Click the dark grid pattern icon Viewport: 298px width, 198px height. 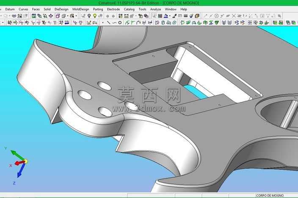coord(160,16)
